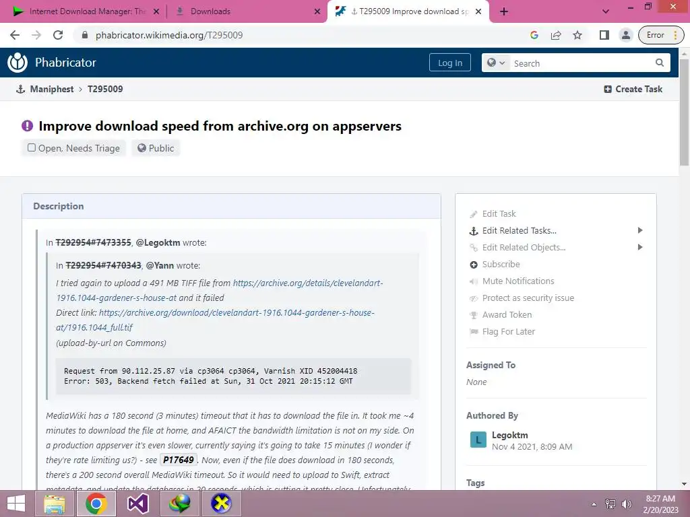Viewport: 690px width, 517px height.
Task: Click the Maniphest anchor icon in breadcrumbs
Action: point(20,90)
